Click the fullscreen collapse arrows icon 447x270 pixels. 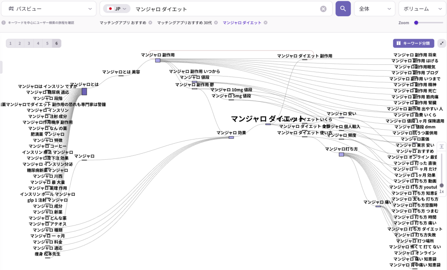tap(442, 43)
